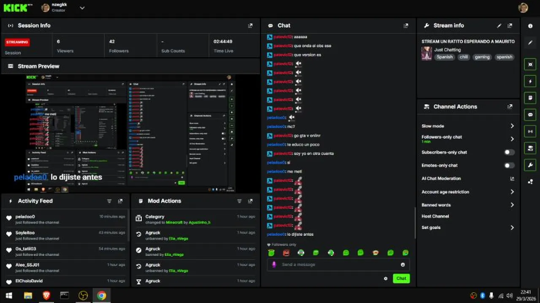Click the Spanish tag chip

coord(444,57)
